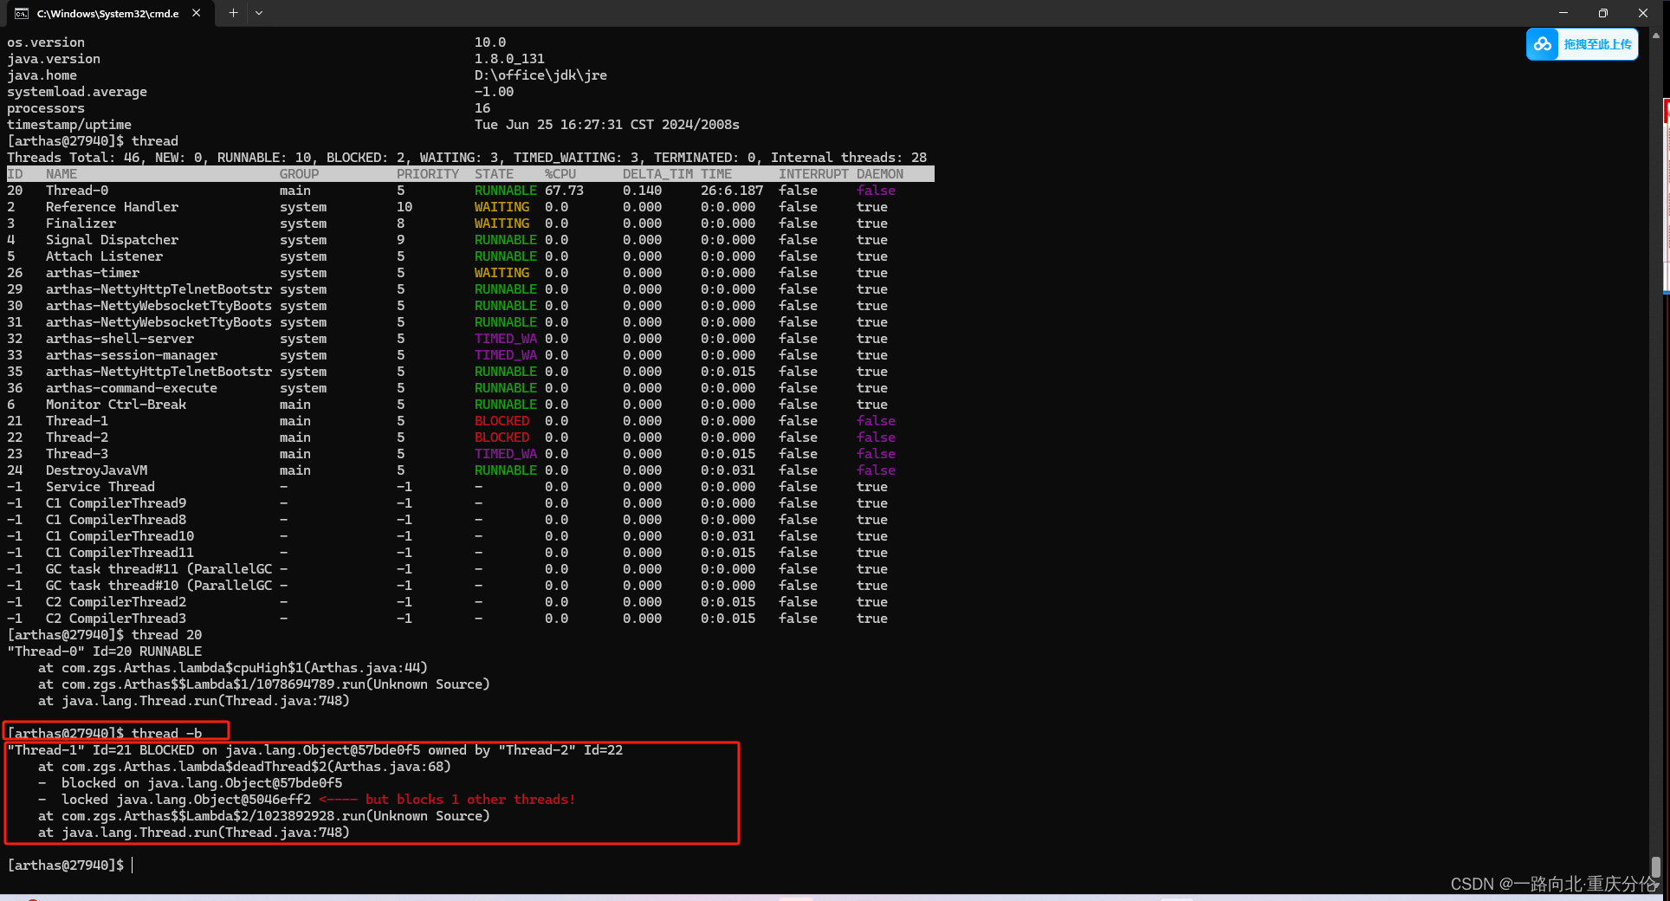Click the Thread-3 name cell
This screenshot has width=1670, height=901.
(x=77, y=454)
